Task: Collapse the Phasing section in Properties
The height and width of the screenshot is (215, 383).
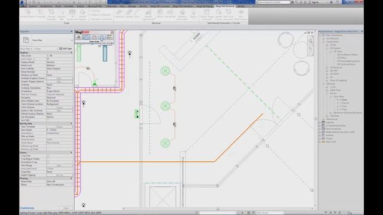Action: pos(71,179)
